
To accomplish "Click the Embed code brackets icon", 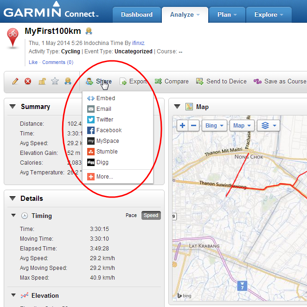I will (91, 98).
